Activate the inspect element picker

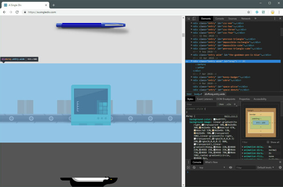coord(188,19)
